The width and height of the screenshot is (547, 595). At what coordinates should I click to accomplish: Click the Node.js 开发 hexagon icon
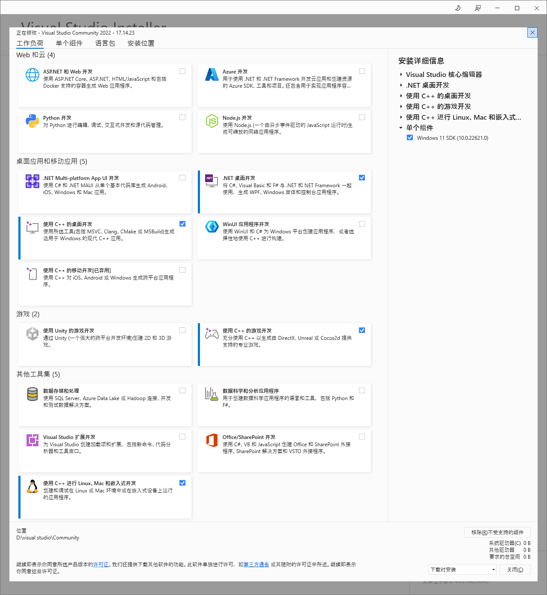212,121
